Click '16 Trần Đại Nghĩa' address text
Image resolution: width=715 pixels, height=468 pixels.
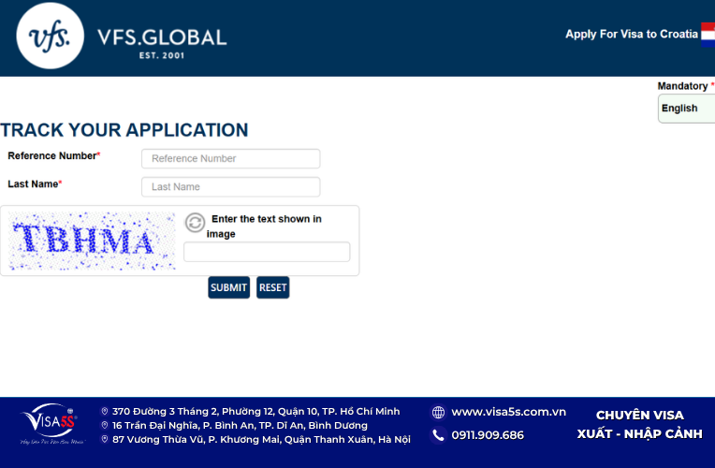240,426
